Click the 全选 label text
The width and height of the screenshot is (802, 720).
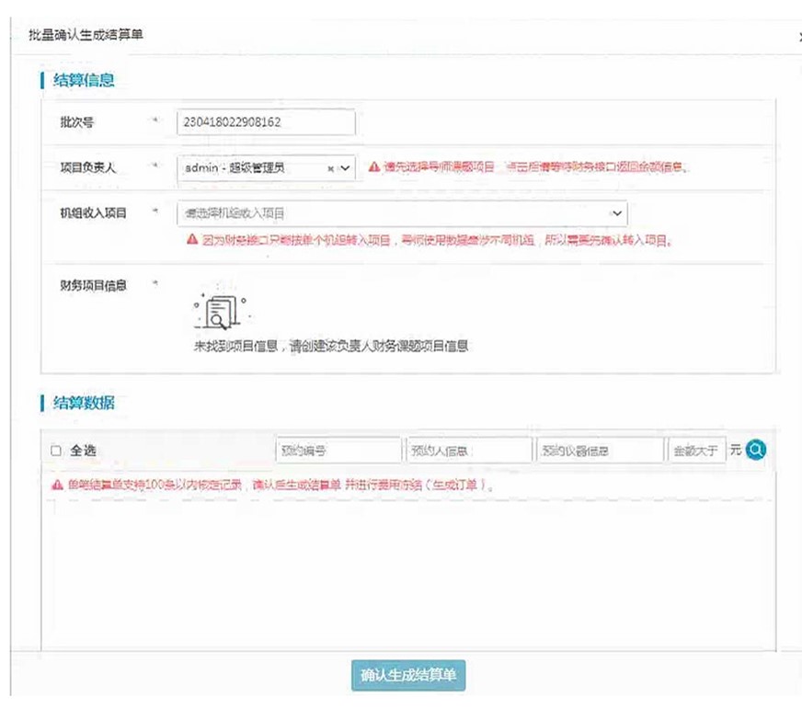pyautogui.click(x=83, y=451)
